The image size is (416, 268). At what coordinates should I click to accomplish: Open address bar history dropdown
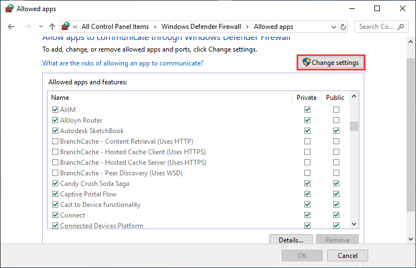coord(333,27)
